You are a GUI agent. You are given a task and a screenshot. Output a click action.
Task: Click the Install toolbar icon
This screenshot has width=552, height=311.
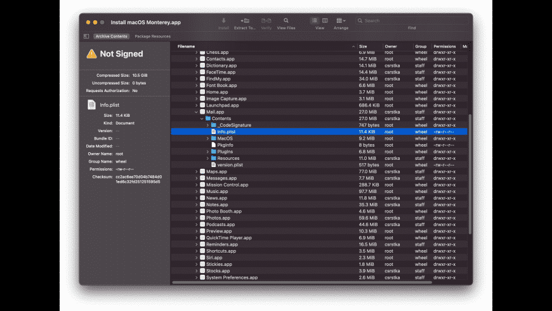pyautogui.click(x=223, y=21)
